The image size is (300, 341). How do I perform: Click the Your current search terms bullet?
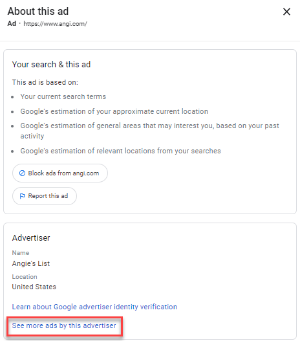(63, 96)
